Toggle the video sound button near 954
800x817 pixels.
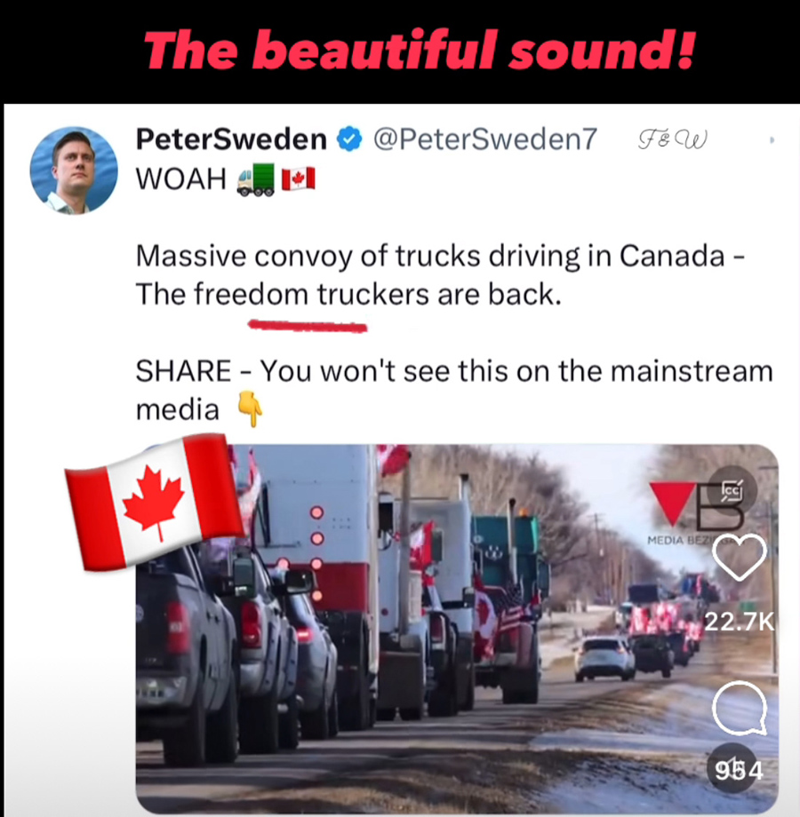click(x=732, y=768)
